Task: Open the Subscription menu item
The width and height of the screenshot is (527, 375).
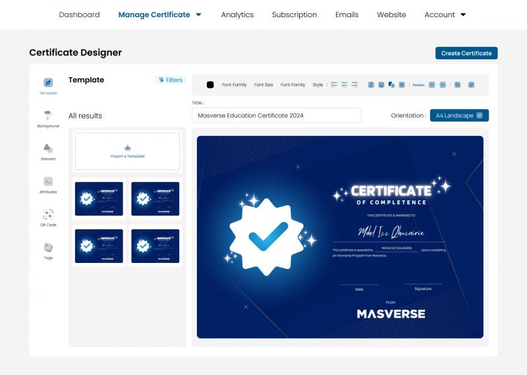Action: [x=294, y=14]
